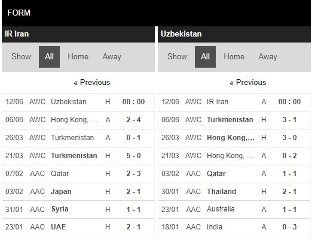This screenshot has height=242, width=315.
Task: Open Japan opponent link in Iran list
Action: [x=61, y=192]
